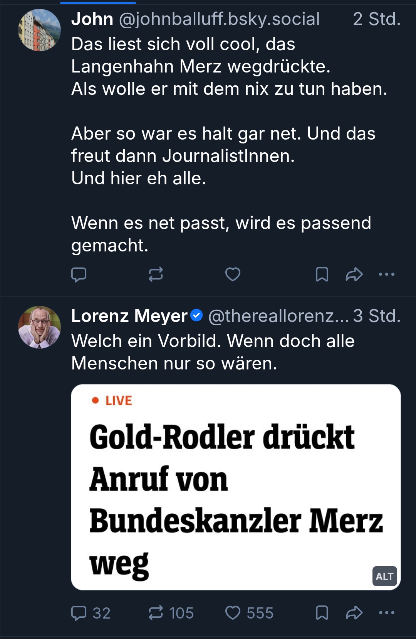This screenshot has width=416, height=639.
Task: Bookmark Lorenz Meyer's post
Action: pyautogui.click(x=322, y=613)
